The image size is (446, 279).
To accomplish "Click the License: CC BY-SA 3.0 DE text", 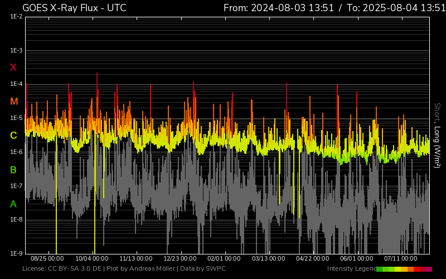I will 61,269.
